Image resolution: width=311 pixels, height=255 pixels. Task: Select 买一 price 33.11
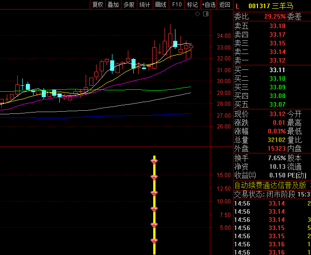pyautogui.click(x=277, y=70)
